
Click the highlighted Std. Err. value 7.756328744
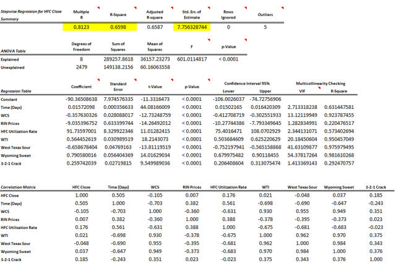191,27
